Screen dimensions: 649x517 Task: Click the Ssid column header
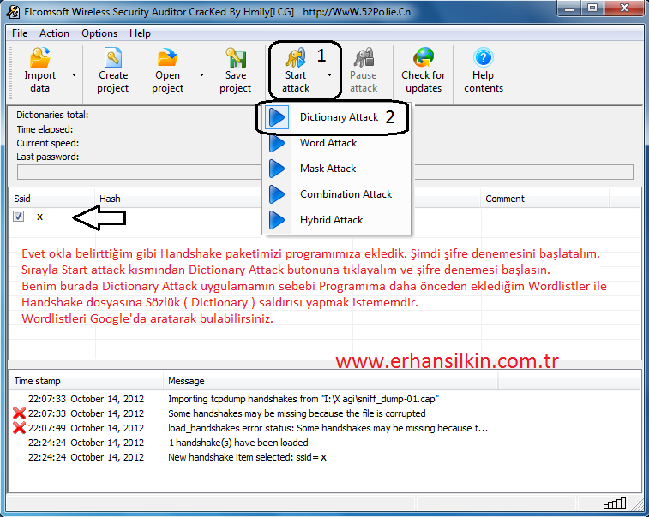point(51,199)
